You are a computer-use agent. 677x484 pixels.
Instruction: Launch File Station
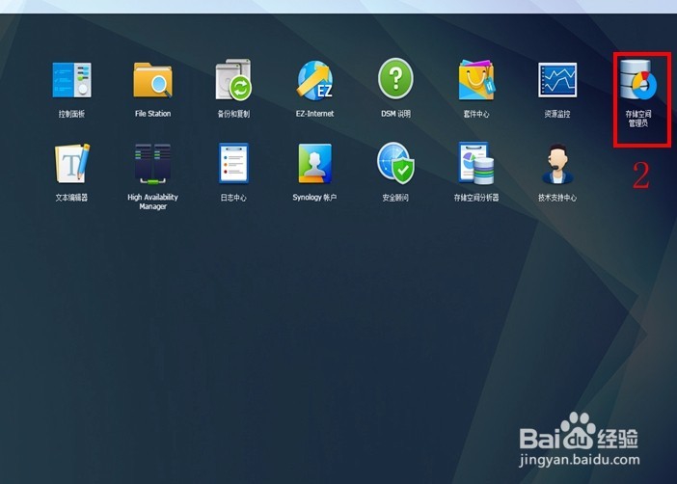pos(152,80)
